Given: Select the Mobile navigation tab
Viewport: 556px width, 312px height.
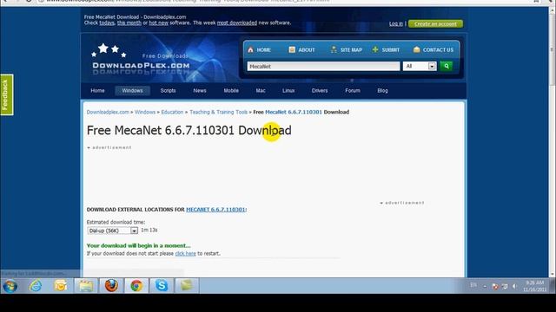Looking at the screenshot, I should click(231, 90).
